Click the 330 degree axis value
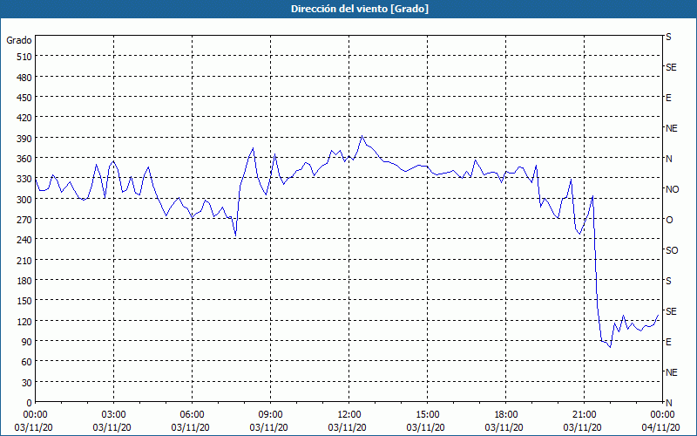This screenshot has height=436, width=697. 24,180
